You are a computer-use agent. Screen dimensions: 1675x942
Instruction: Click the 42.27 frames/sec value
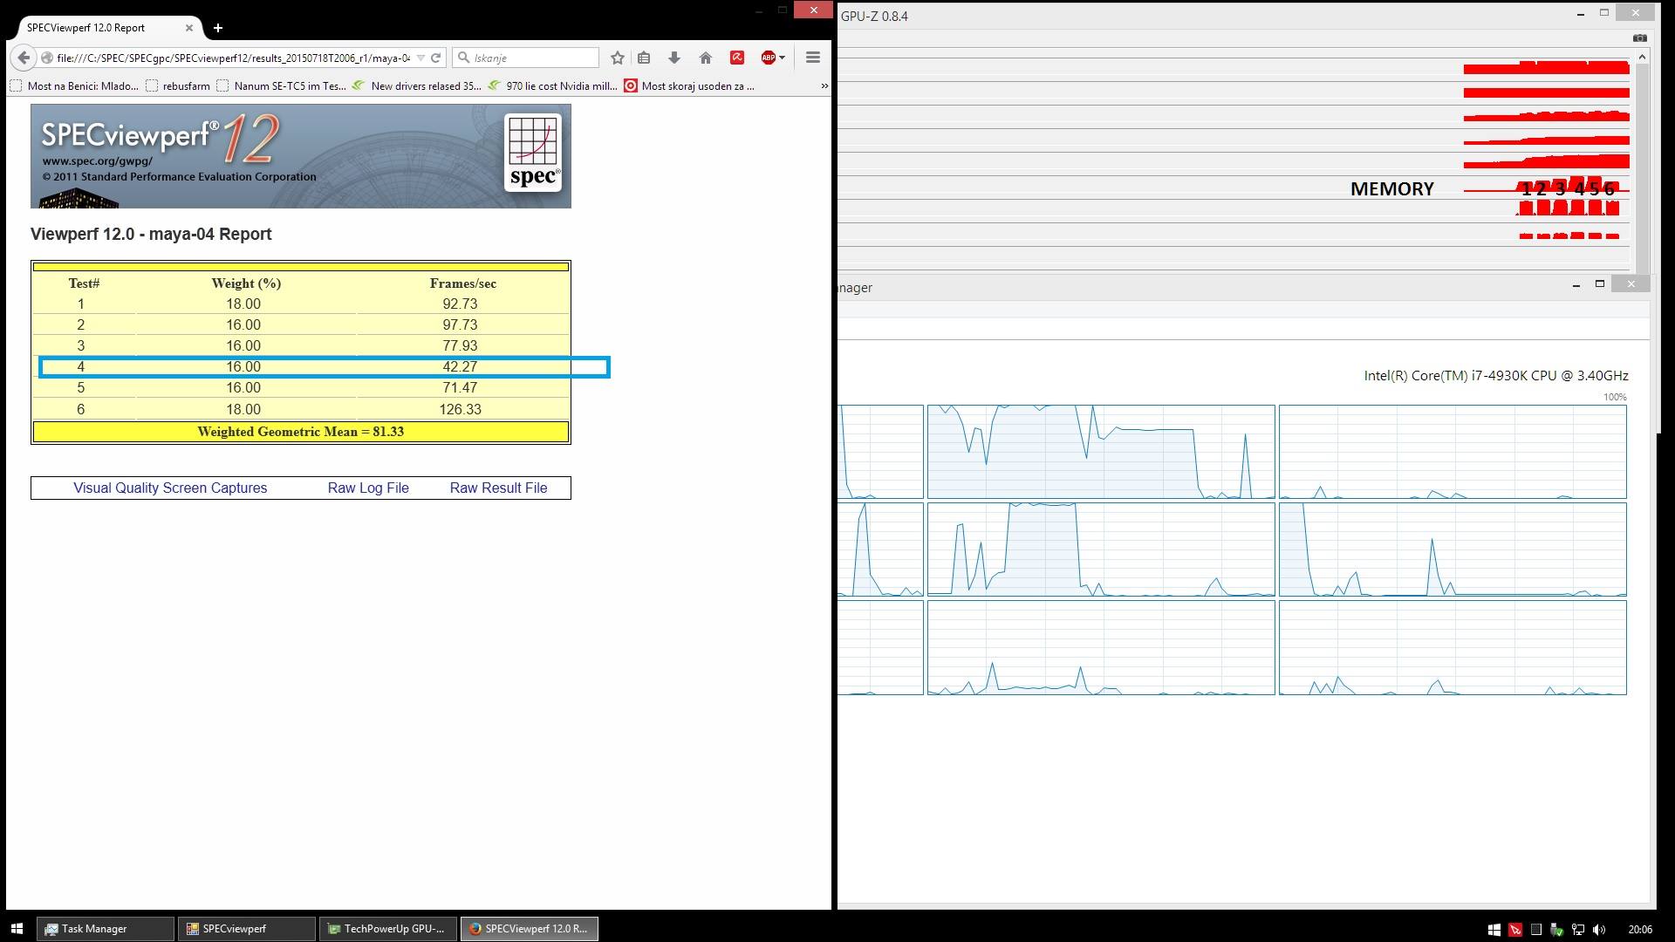point(460,367)
